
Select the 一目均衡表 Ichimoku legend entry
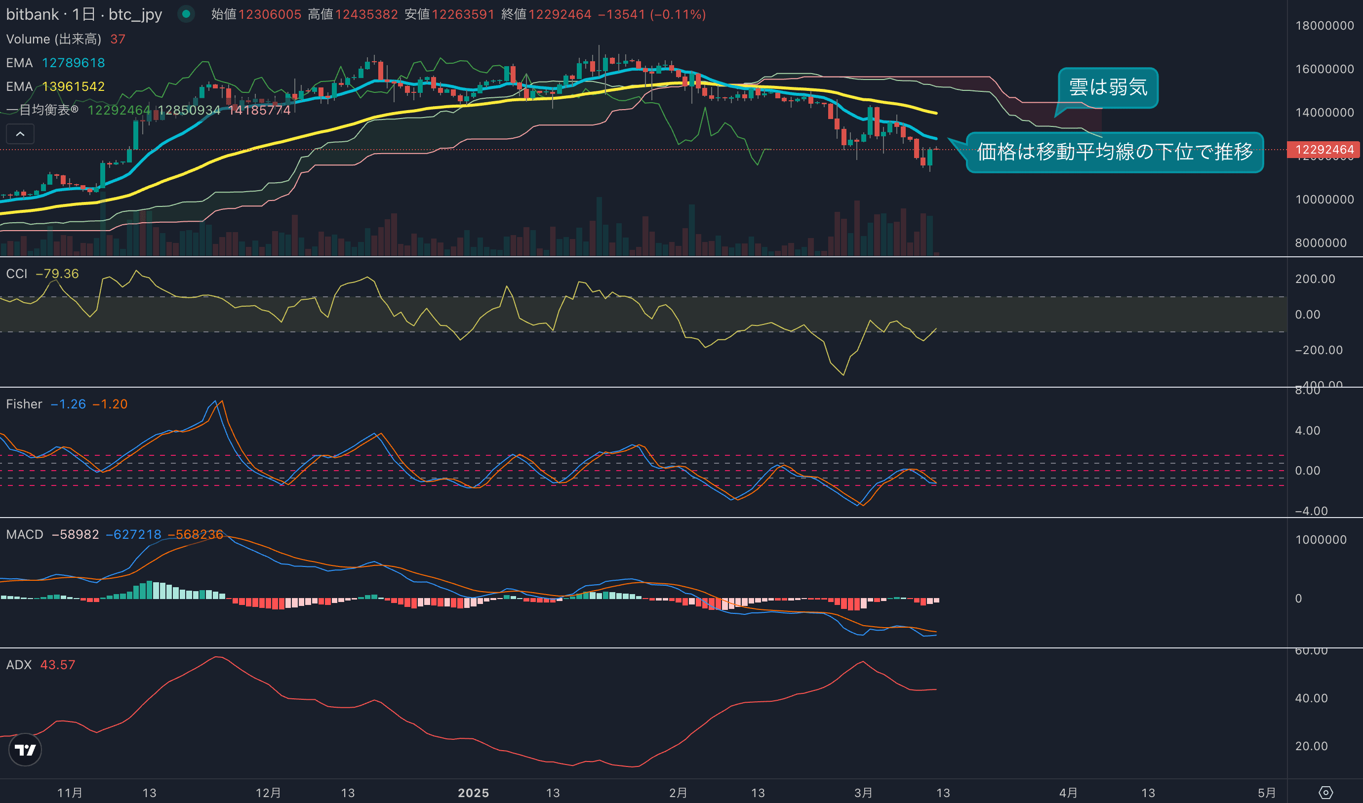coord(42,111)
